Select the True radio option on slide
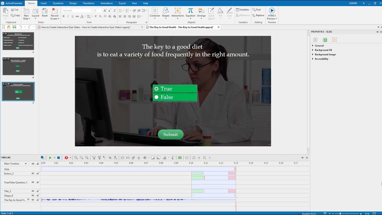 tap(156, 89)
